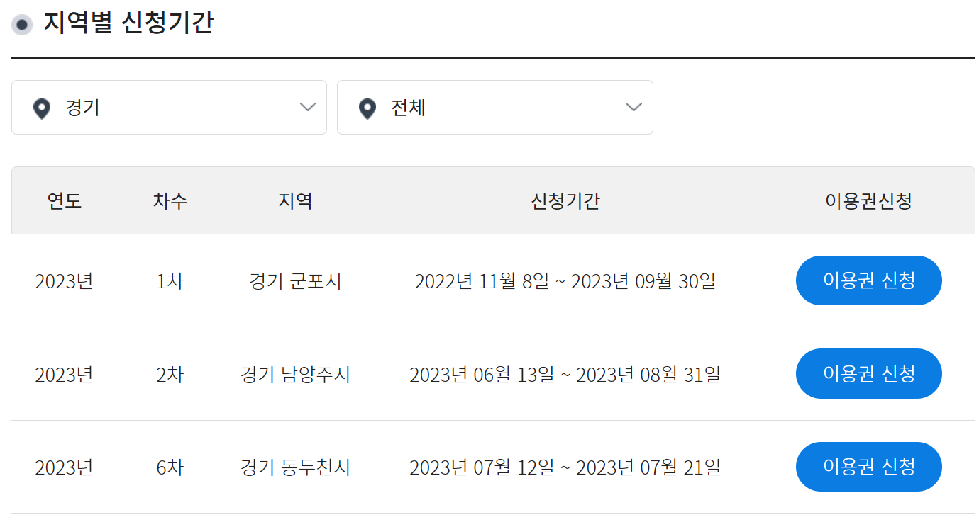Click the 이용권신청 column header
This screenshot has width=979, height=522.
tap(868, 200)
